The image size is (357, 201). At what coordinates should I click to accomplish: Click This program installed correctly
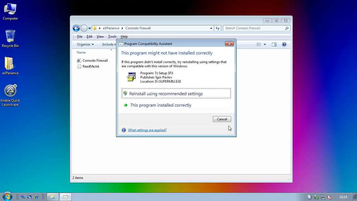[x=176, y=105]
